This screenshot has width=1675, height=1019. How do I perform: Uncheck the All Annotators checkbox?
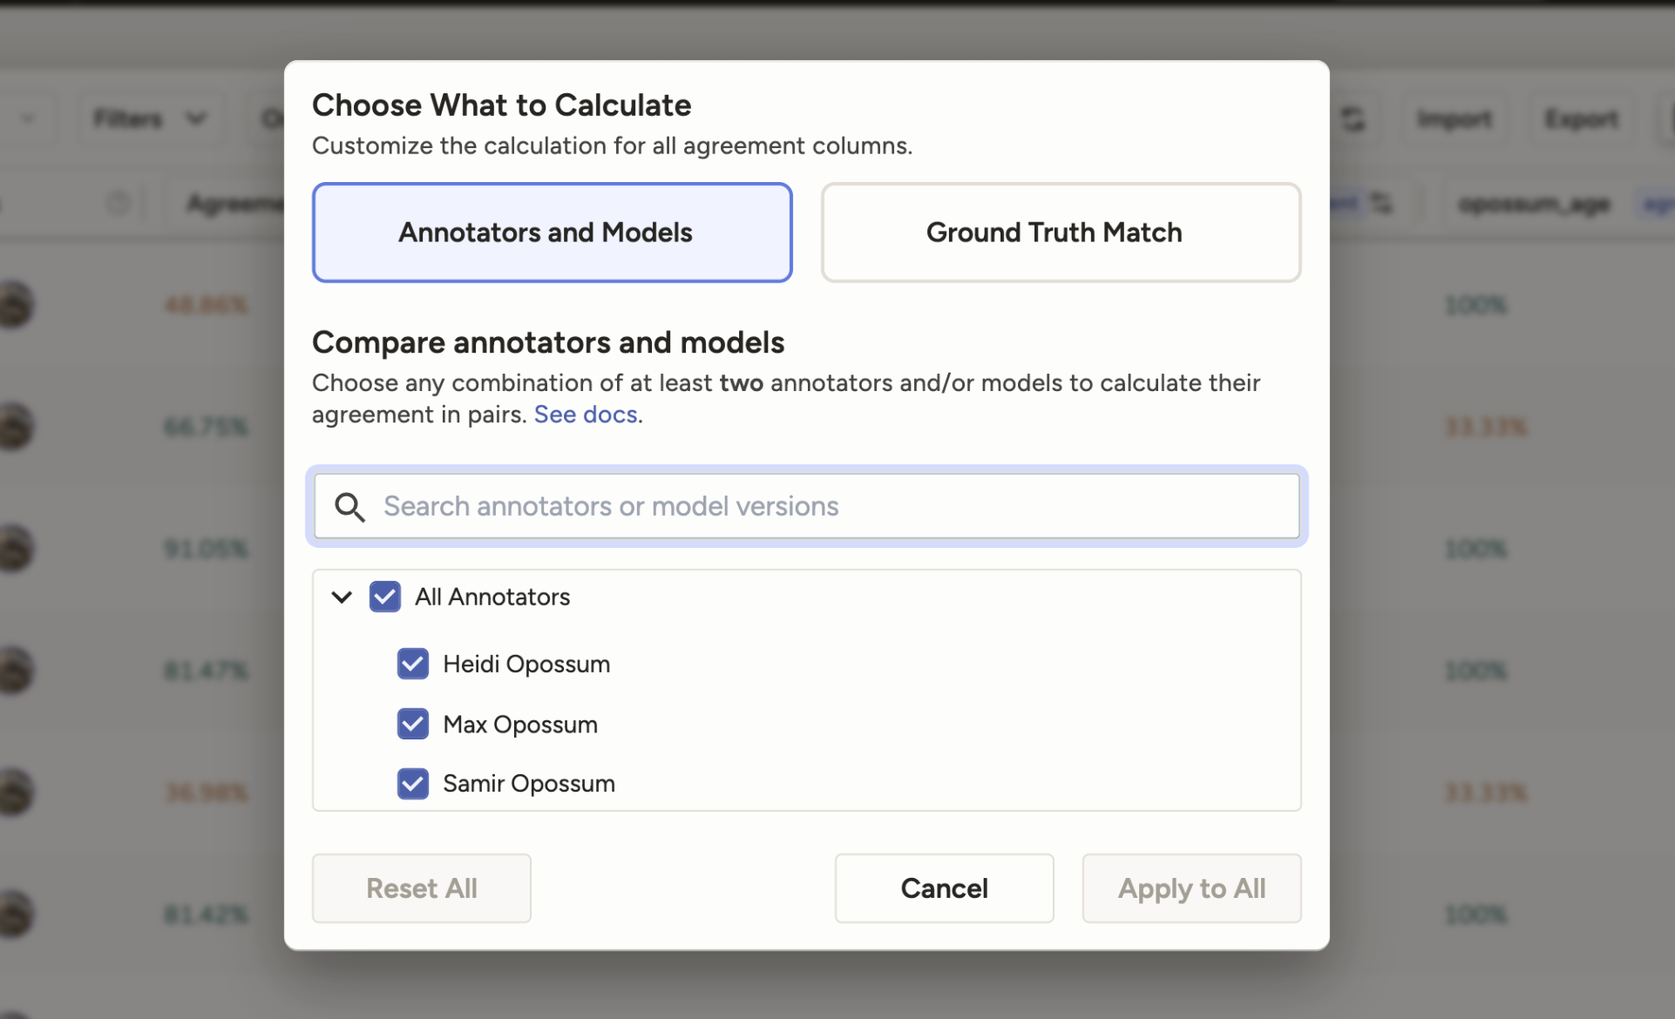pyautogui.click(x=384, y=597)
